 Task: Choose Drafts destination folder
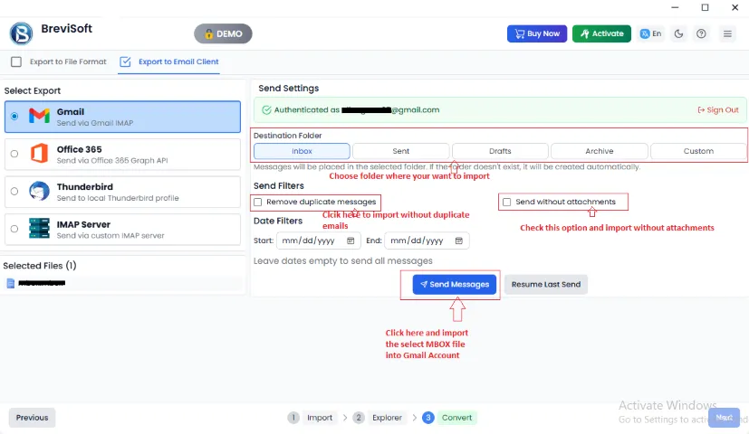(x=500, y=151)
